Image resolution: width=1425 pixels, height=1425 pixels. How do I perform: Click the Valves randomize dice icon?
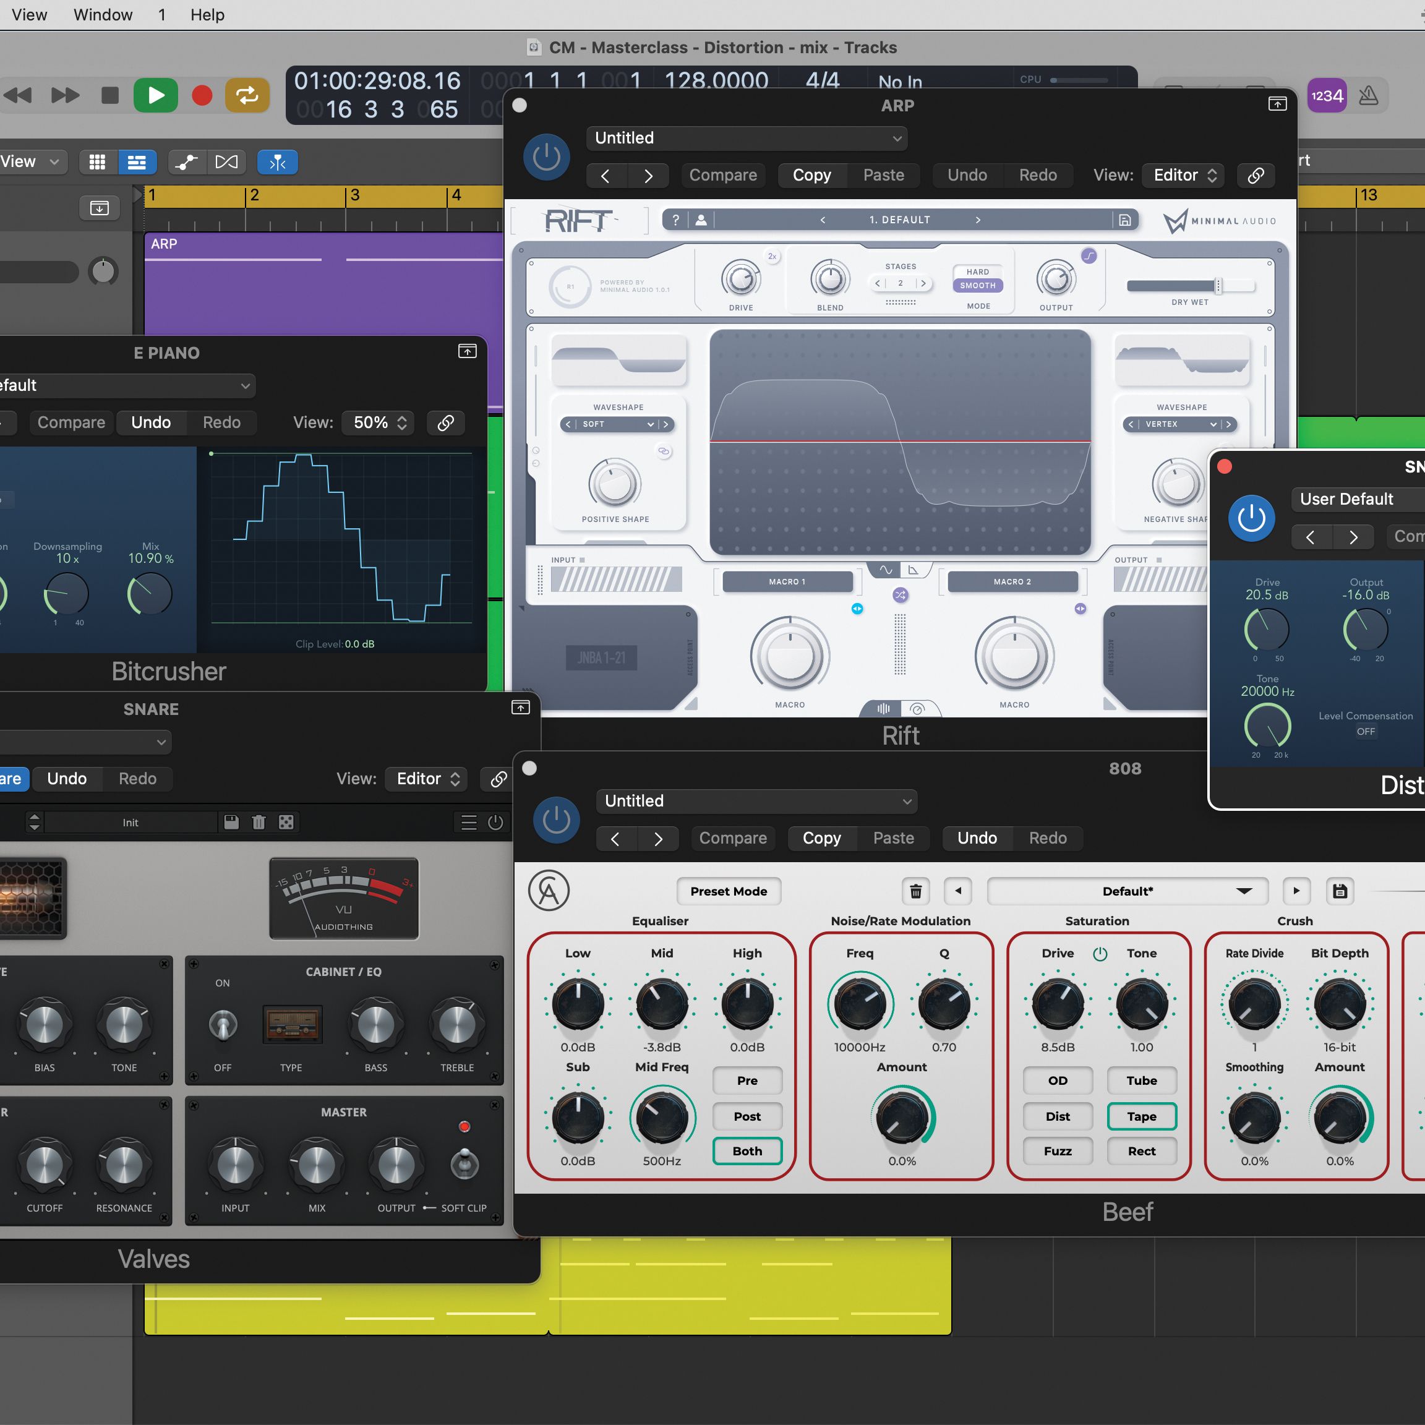[286, 821]
